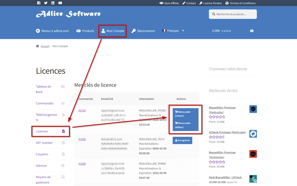Click the UCheck Premium product icon
Image resolution: width=297 pixels, height=186 pixels.
click(x=253, y=134)
